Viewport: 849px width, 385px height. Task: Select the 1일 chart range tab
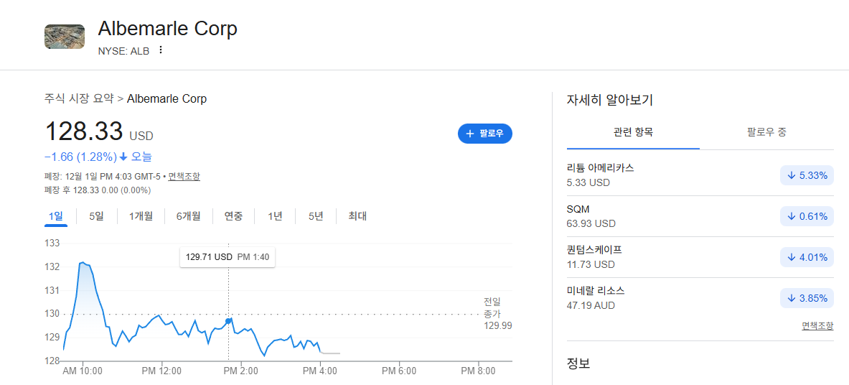pyautogui.click(x=55, y=216)
